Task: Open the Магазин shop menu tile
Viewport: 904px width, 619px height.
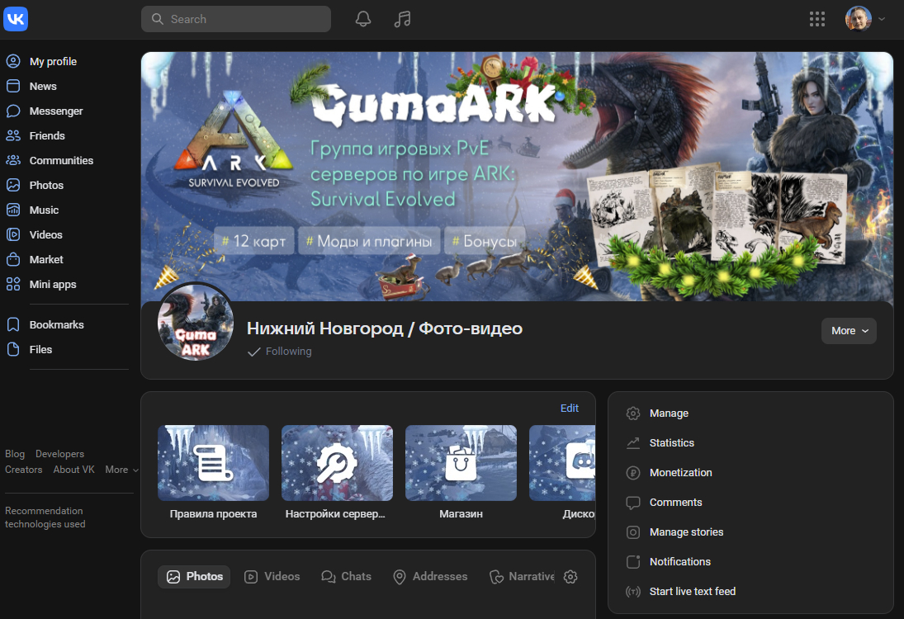Action: coord(461,473)
